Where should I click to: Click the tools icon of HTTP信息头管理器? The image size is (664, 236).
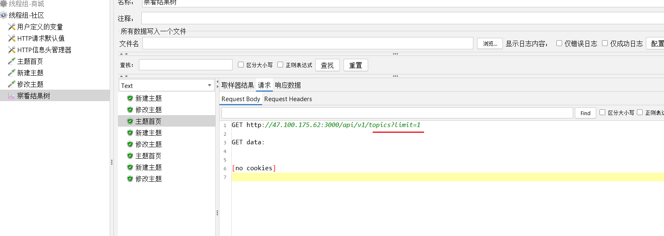[x=12, y=50]
